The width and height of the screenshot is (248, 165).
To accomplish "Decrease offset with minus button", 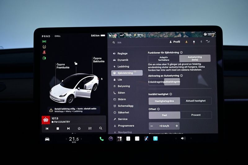I will [152, 126].
